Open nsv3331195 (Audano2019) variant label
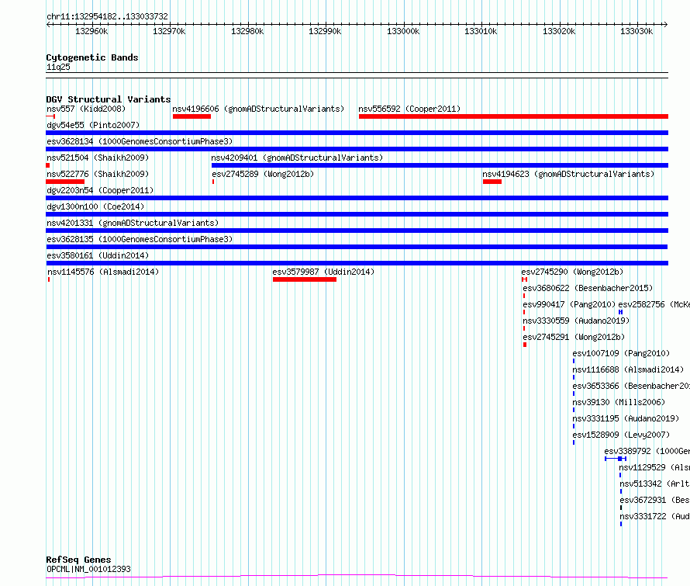The width and height of the screenshot is (690, 586). pyautogui.click(x=626, y=418)
